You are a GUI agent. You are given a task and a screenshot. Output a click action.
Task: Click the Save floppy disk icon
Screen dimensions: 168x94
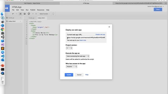click(25, 14)
